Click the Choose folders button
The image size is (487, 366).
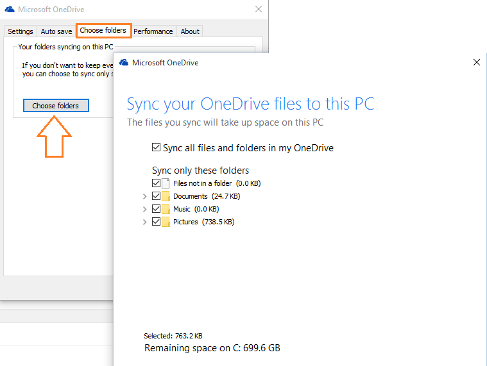pos(56,106)
